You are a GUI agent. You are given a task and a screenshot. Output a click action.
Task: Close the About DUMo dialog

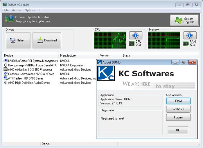pos(192,62)
